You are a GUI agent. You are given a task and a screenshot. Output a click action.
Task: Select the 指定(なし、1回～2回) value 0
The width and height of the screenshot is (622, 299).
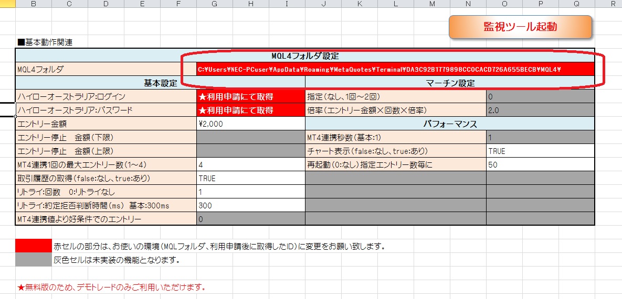click(540, 96)
